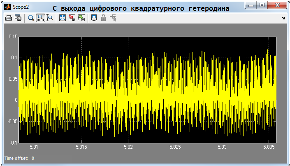Click the 5.815 x-axis label
The height and width of the screenshot is (166, 290).
click(x=81, y=147)
